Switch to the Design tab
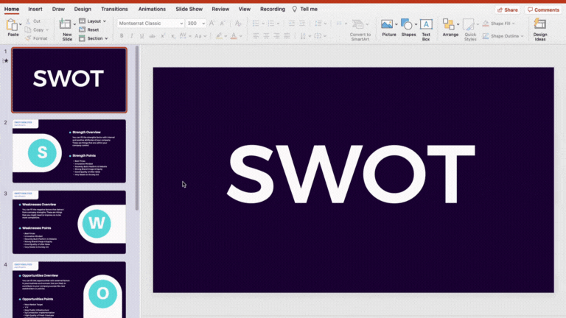This screenshot has width=566, height=318. pyautogui.click(x=83, y=9)
